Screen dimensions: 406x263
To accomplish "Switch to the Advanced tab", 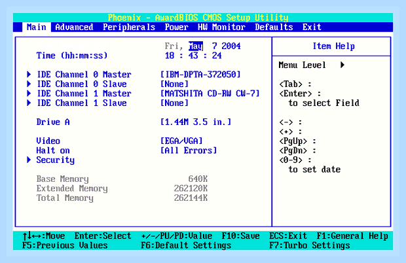I will click(74, 27).
